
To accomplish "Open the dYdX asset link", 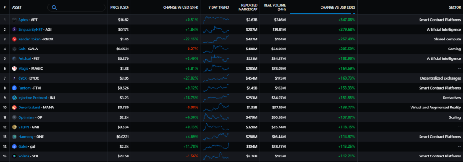I will 23,78.
